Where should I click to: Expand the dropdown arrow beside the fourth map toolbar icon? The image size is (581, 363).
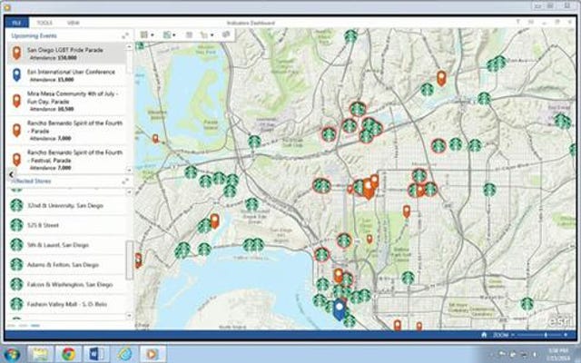[212, 35]
